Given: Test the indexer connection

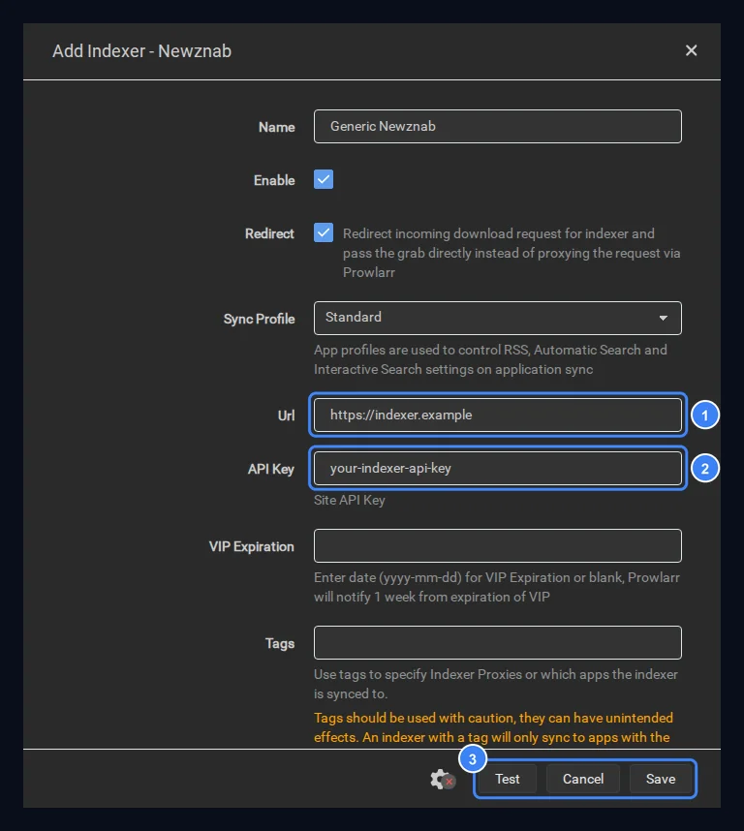Looking at the screenshot, I should (507, 779).
